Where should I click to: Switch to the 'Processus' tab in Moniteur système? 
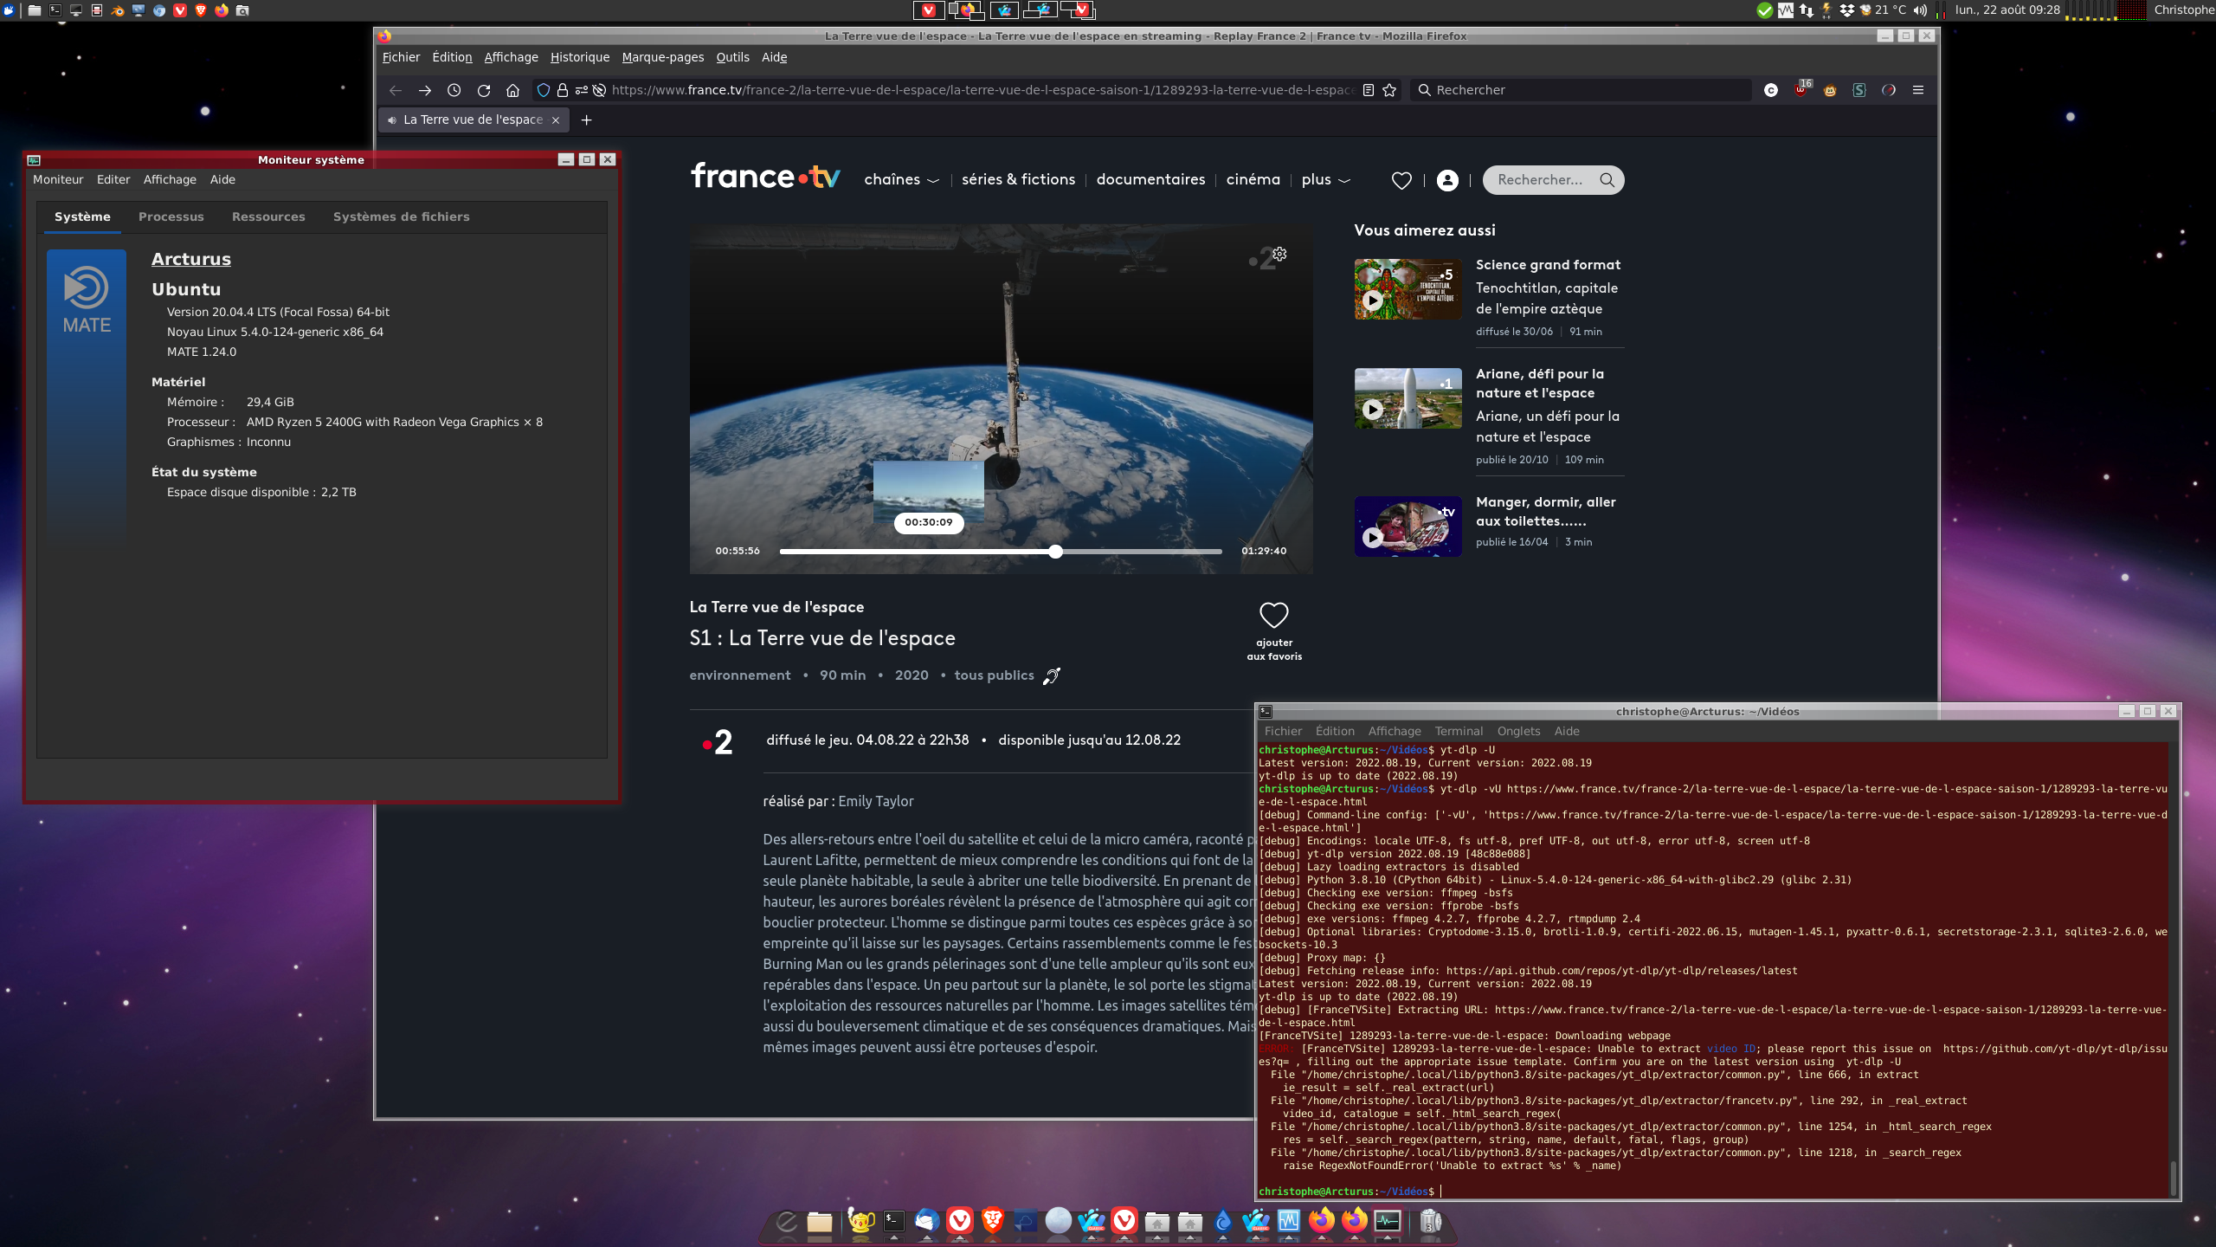(x=171, y=216)
